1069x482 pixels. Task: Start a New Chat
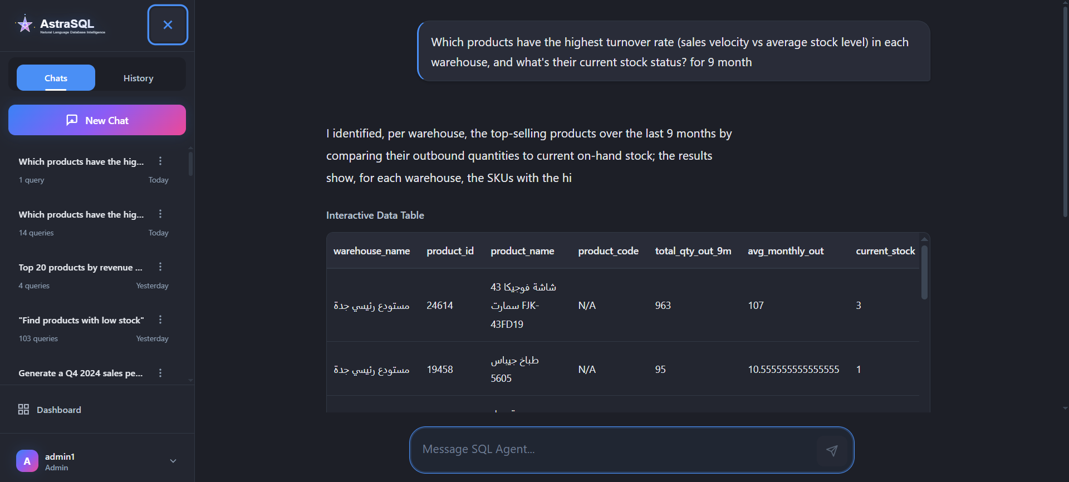(96, 120)
